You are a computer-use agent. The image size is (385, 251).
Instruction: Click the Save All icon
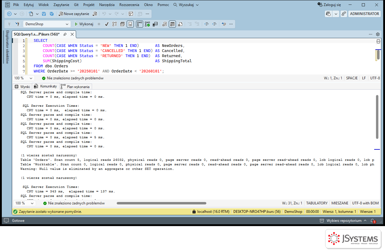52,14
